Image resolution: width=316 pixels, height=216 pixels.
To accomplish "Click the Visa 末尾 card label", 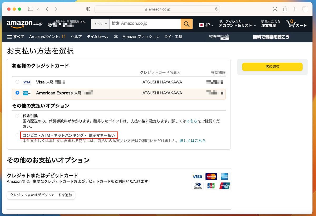I will pos(45,82).
